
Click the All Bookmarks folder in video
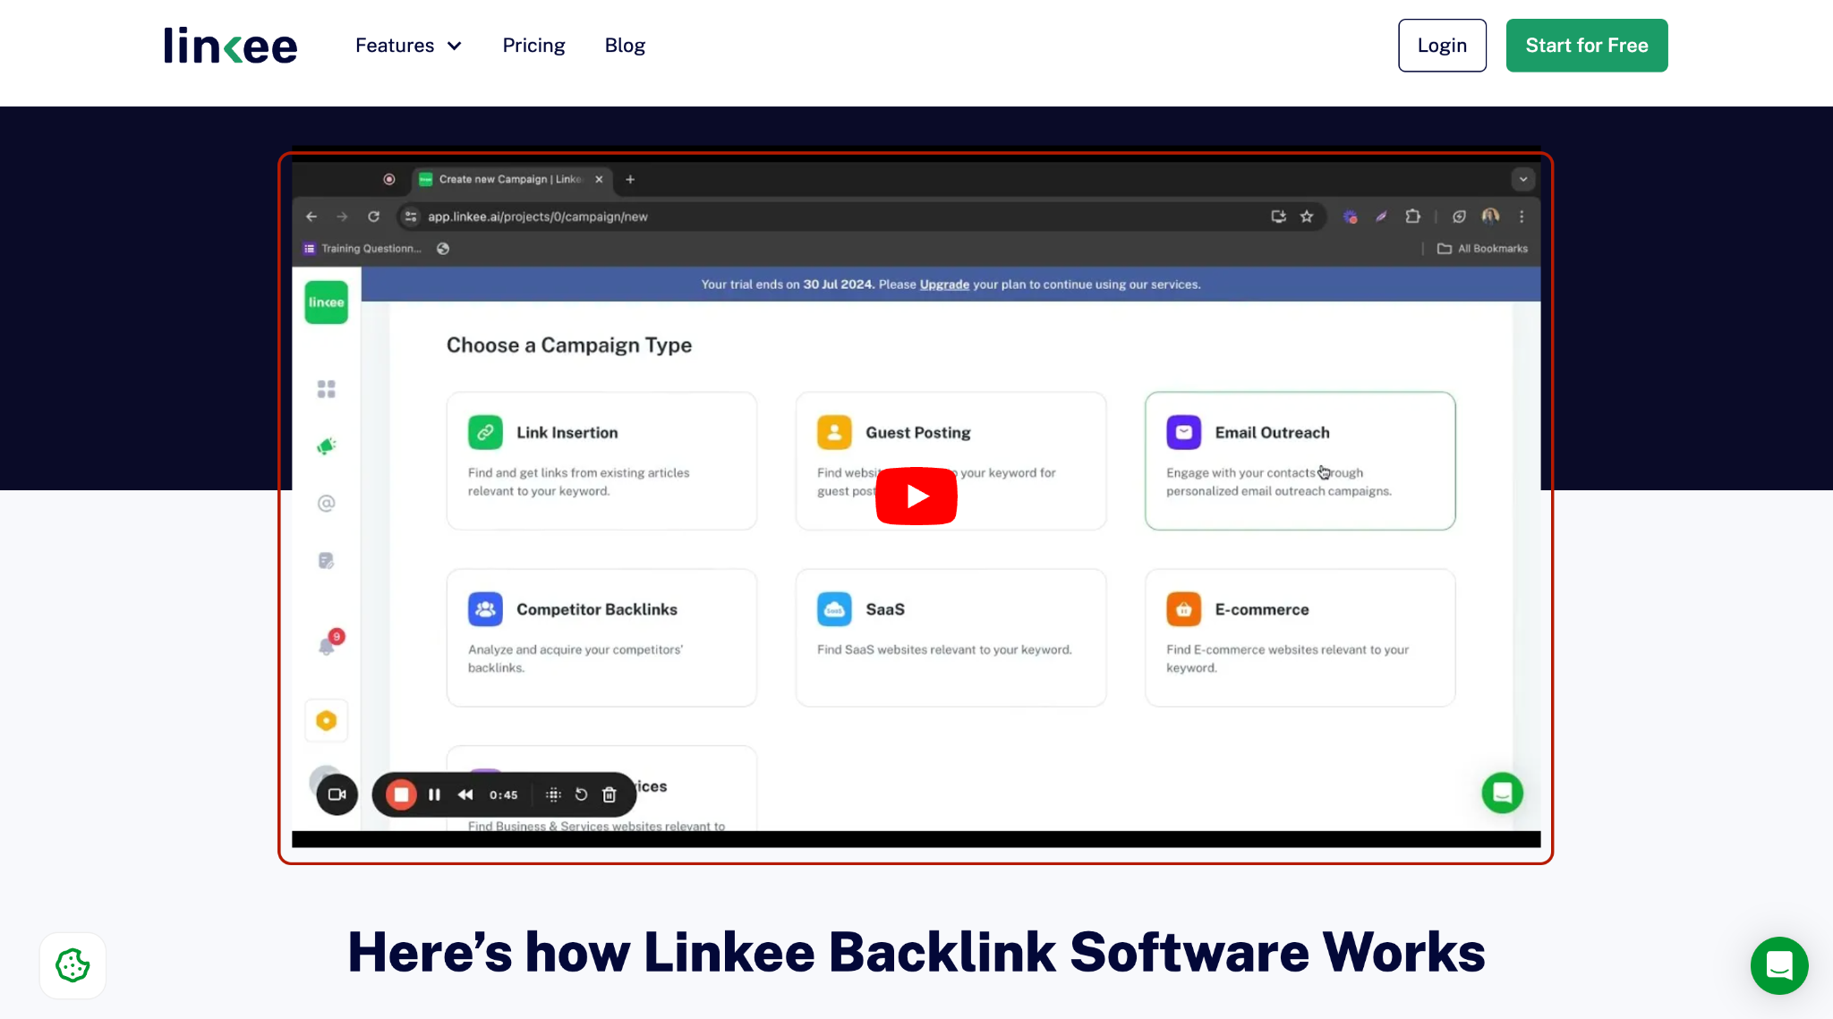pyautogui.click(x=1482, y=249)
